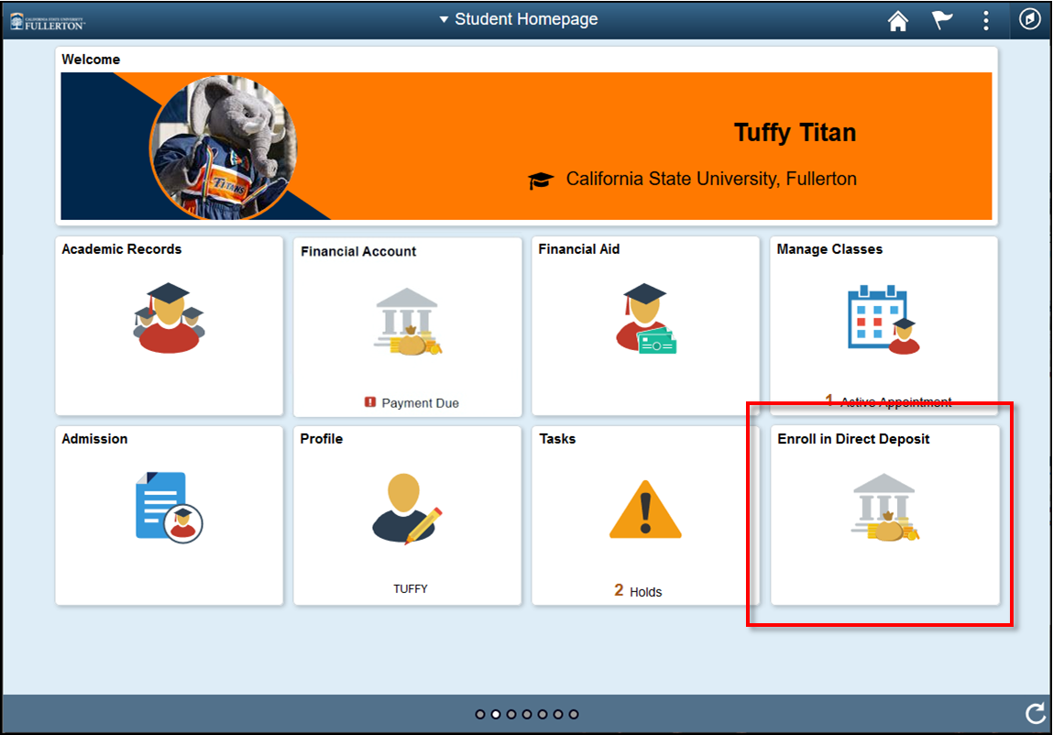
Task: Open the Notifications flag icon
Action: point(942,20)
